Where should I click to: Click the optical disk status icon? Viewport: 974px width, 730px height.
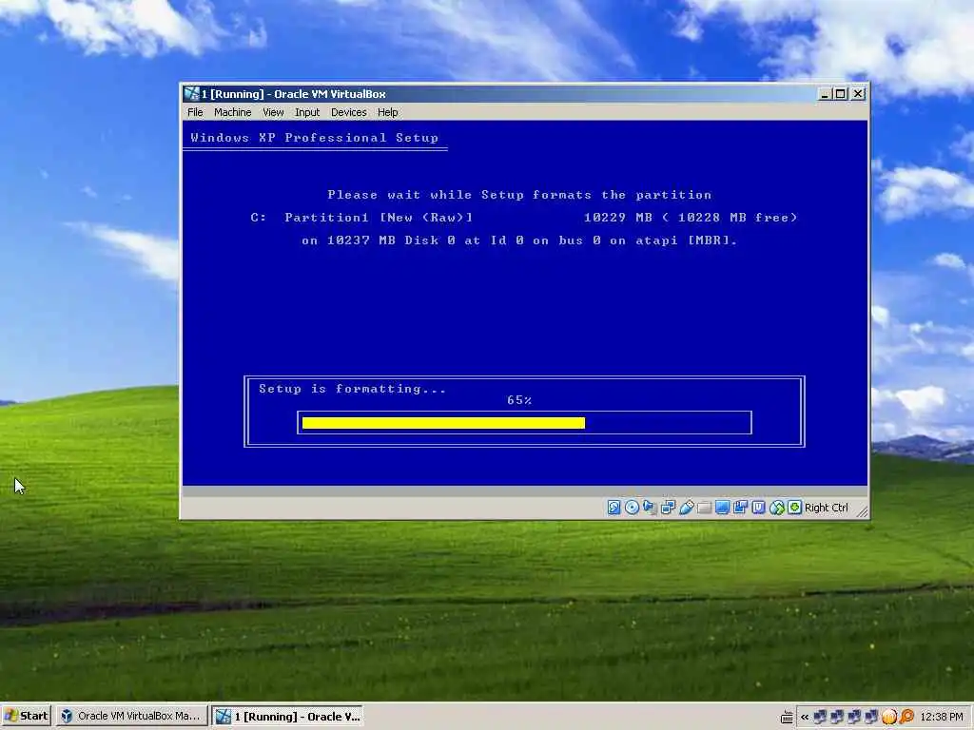(632, 508)
